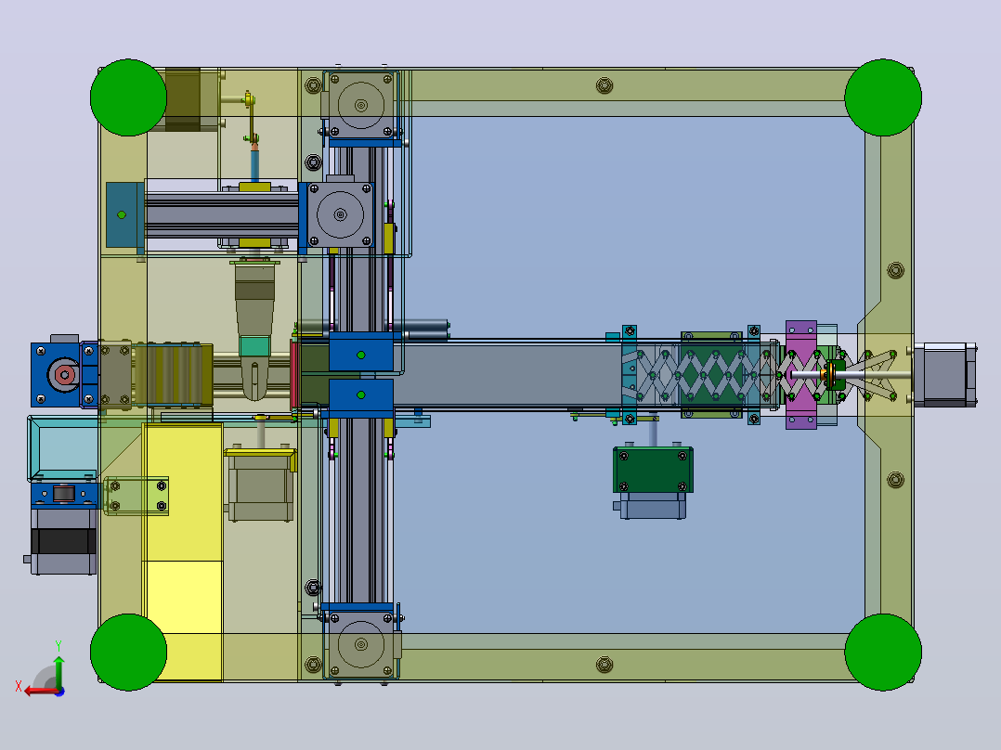Select the gray stepper motor outside the right frame edge
This screenshot has width=1001, height=750.
[x=945, y=375]
